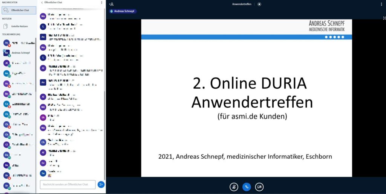
Task: Select the 'Al' avatar in participant list
Action: [7, 63]
